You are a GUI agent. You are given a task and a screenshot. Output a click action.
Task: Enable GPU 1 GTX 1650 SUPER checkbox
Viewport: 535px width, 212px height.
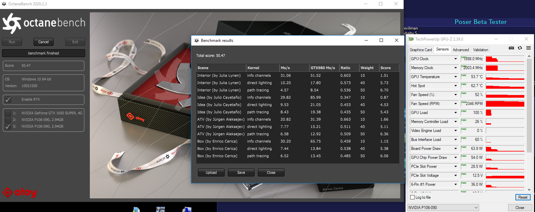8,113
